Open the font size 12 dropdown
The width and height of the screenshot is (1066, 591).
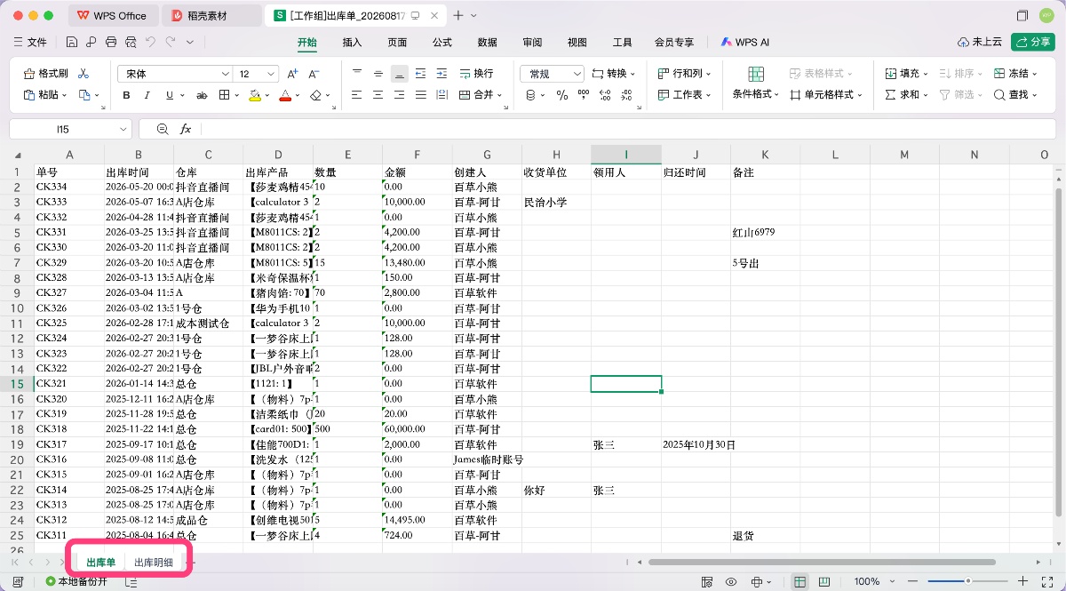coord(272,74)
